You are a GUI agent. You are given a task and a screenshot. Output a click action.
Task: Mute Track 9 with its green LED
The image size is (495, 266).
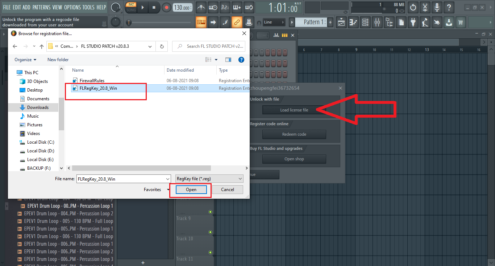click(x=210, y=232)
